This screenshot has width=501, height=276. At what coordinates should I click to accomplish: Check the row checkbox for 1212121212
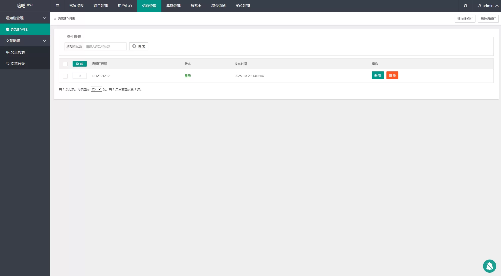tap(65, 76)
